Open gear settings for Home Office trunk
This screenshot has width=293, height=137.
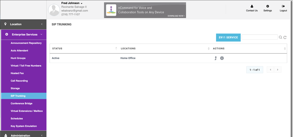coord(222,58)
